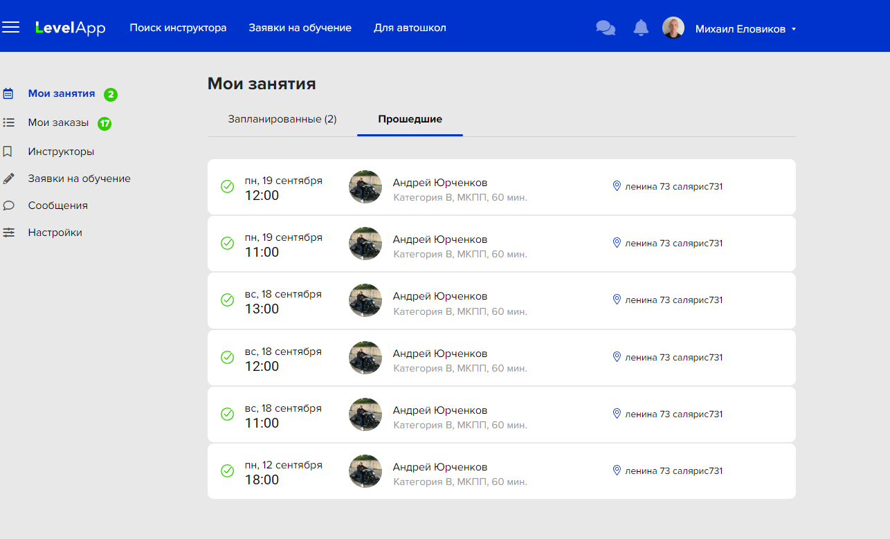Click green checkmark of 19 сентября 12:00 lesson
Image resolution: width=890 pixels, height=539 pixels.
point(227,187)
